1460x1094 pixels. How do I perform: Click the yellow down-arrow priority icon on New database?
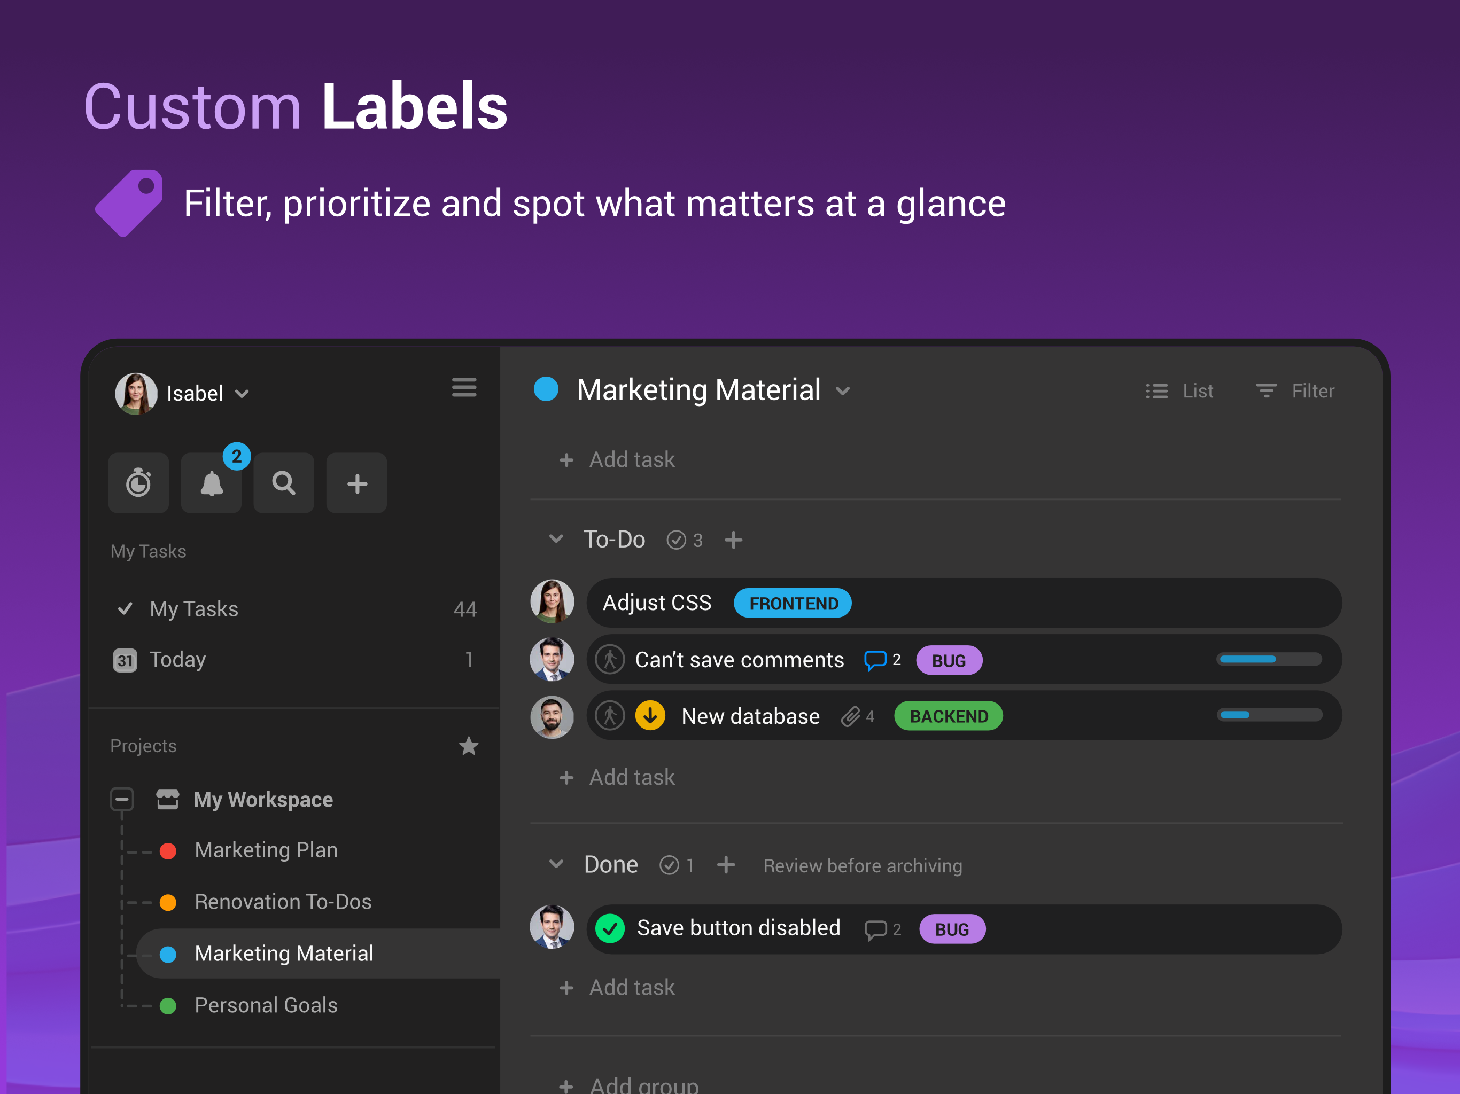650,716
